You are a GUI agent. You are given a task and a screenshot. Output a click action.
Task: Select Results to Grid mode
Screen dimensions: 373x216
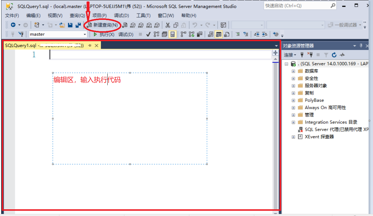click(219, 34)
